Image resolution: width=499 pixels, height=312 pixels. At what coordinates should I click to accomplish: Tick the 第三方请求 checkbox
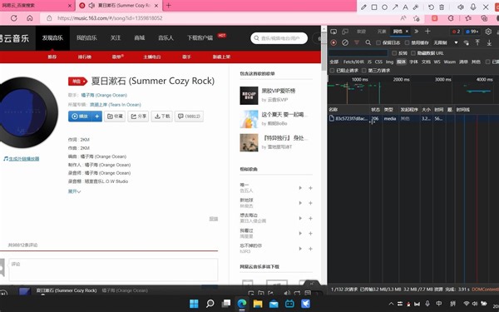point(364,71)
